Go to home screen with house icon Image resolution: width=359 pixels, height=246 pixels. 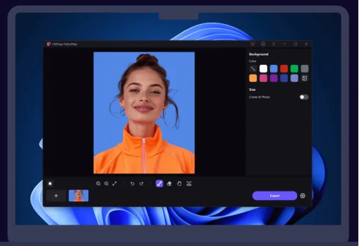50,184
